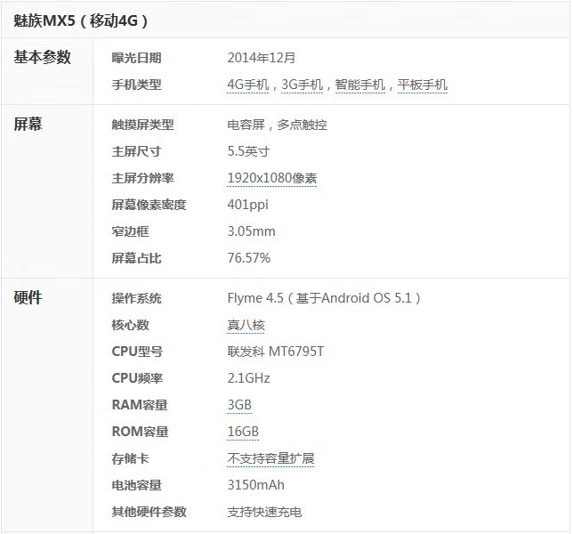Image resolution: width=573 pixels, height=534 pixels.
Task: Click the value 支持快速充电
Action: click(x=264, y=512)
